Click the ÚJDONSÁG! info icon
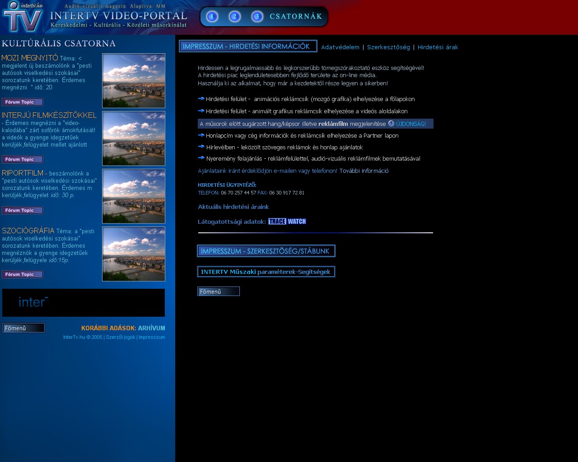The height and width of the screenshot is (462, 578). [391, 123]
